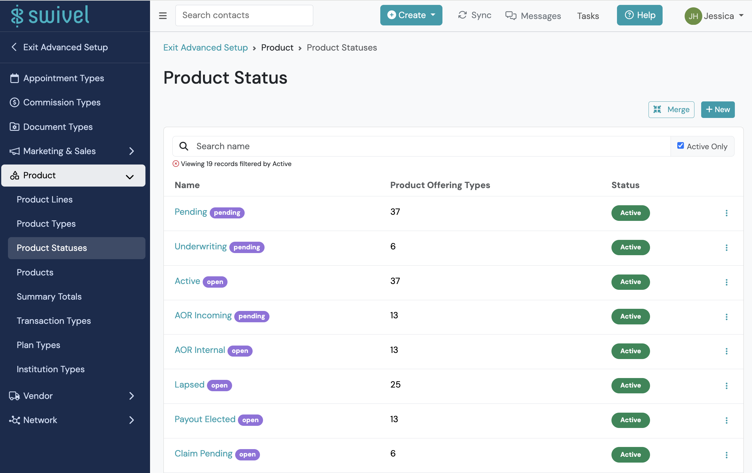The height and width of the screenshot is (473, 752).
Task: Click the magnifier icon in name search
Action: point(184,146)
